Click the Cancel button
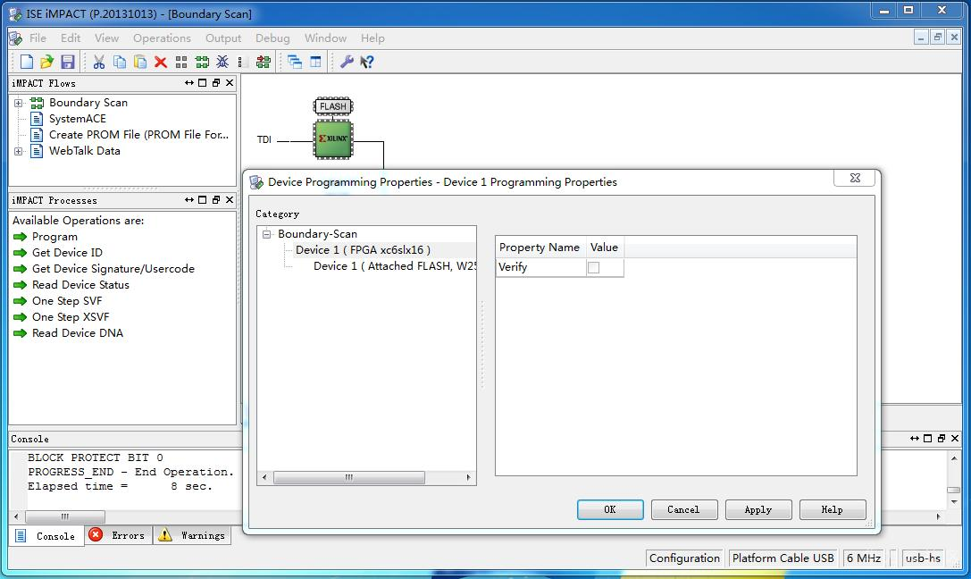 point(683,509)
